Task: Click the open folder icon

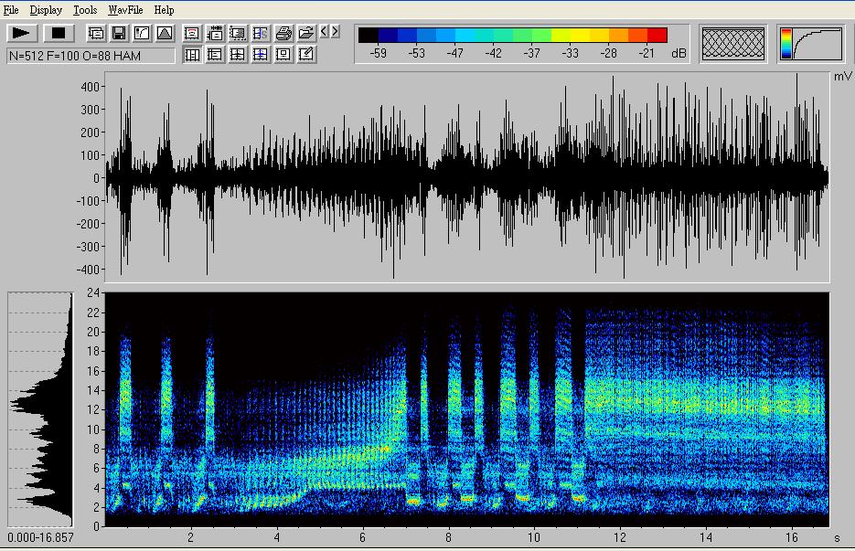Action: pos(306,34)
